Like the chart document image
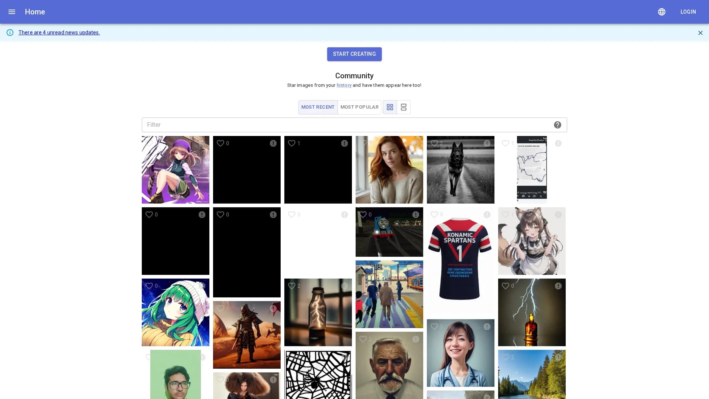709x399 pixels. tap(506, 143)
